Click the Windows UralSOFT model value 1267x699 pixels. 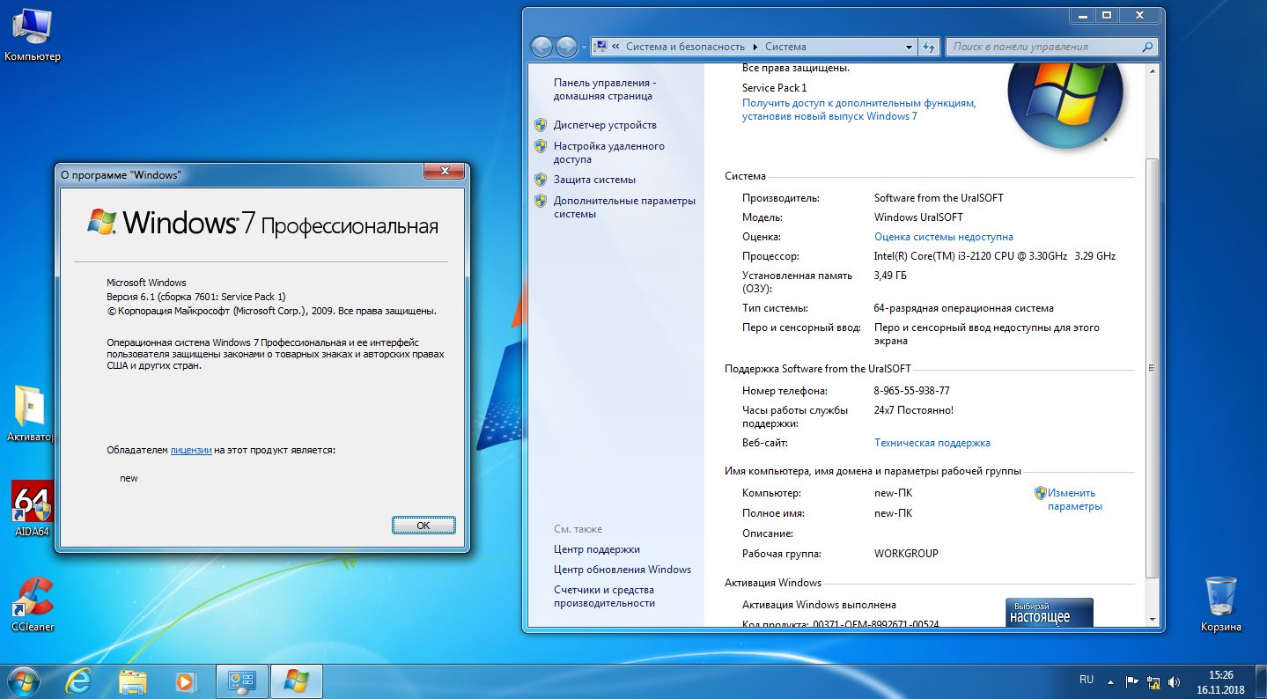coord(918,217)
